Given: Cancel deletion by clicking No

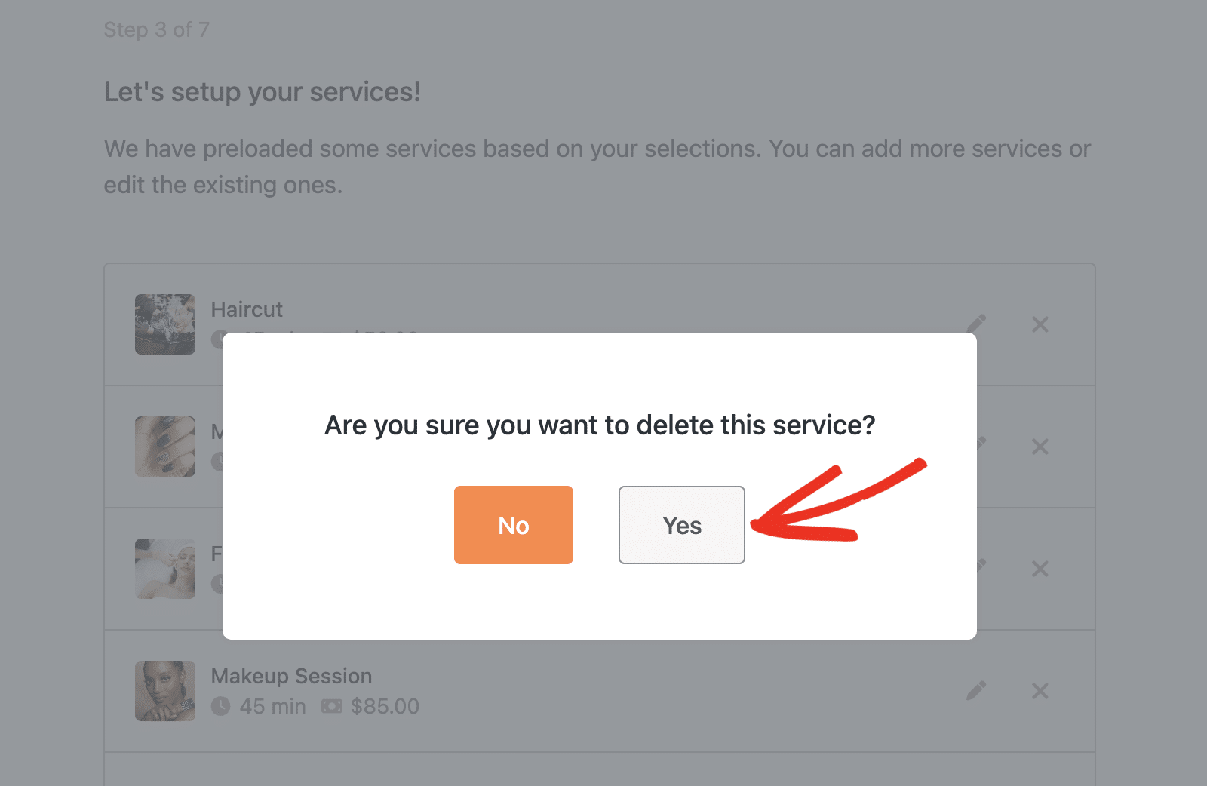Looking at the screenshot, I should point(514,525).
